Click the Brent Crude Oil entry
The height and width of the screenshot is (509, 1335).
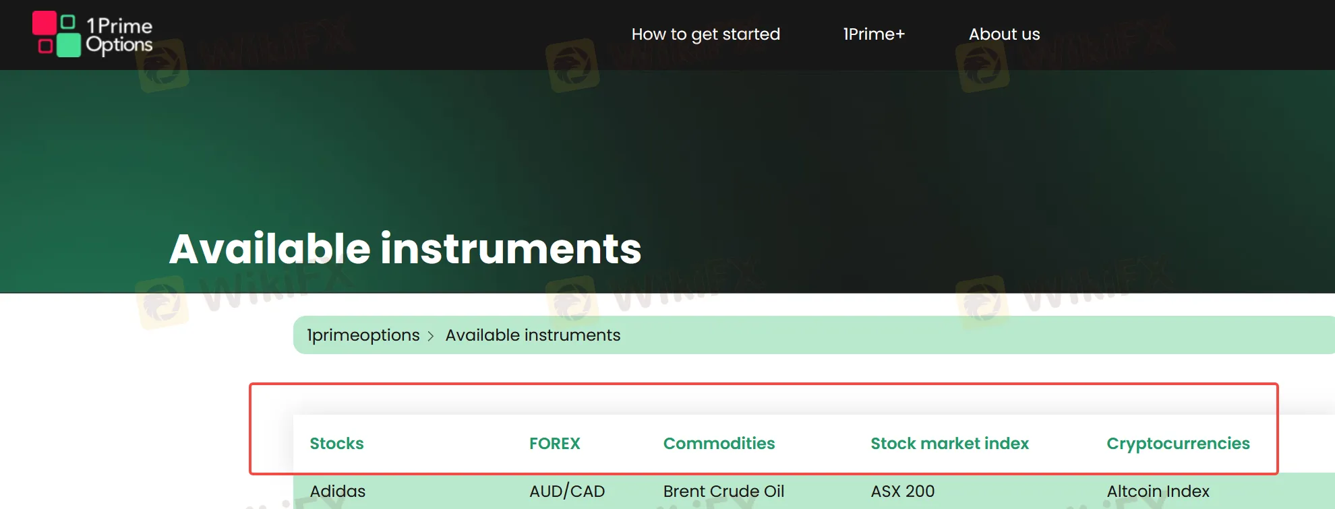[x=723, y=491]
